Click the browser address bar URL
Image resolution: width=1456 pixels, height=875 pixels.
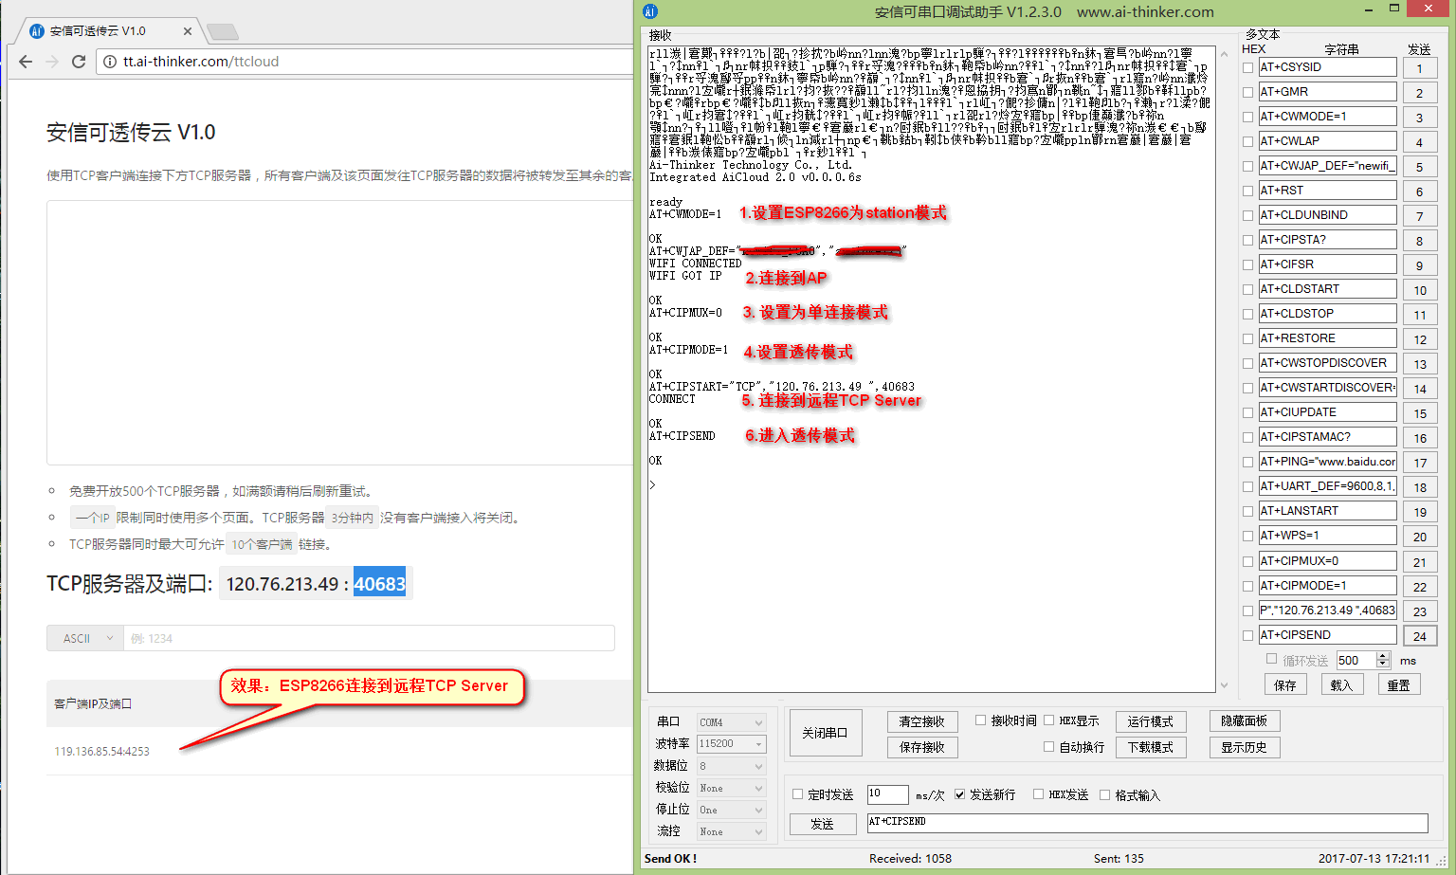click(x=201, y=62)
